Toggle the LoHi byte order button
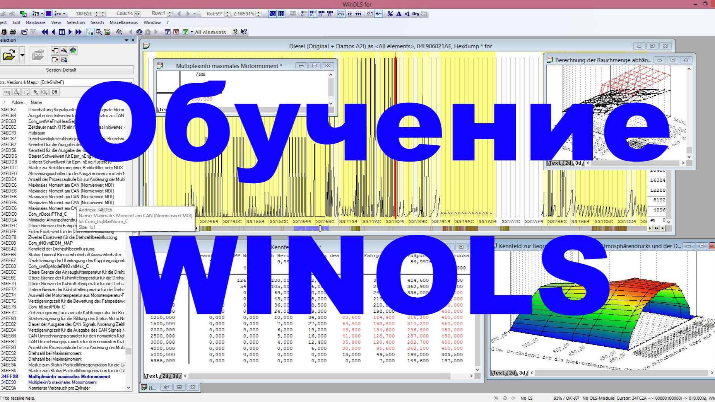Image resolution: width=715 pixels, height=402 pixels. click(x=370, y=14)
